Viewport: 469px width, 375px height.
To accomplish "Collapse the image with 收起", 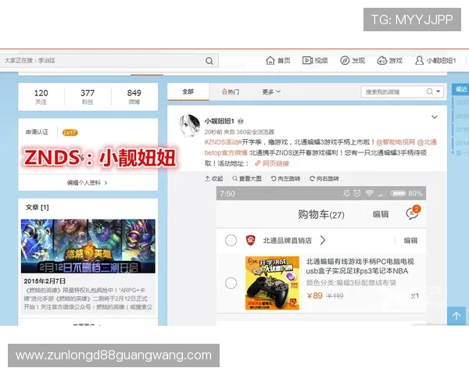I will coord(213,179).
